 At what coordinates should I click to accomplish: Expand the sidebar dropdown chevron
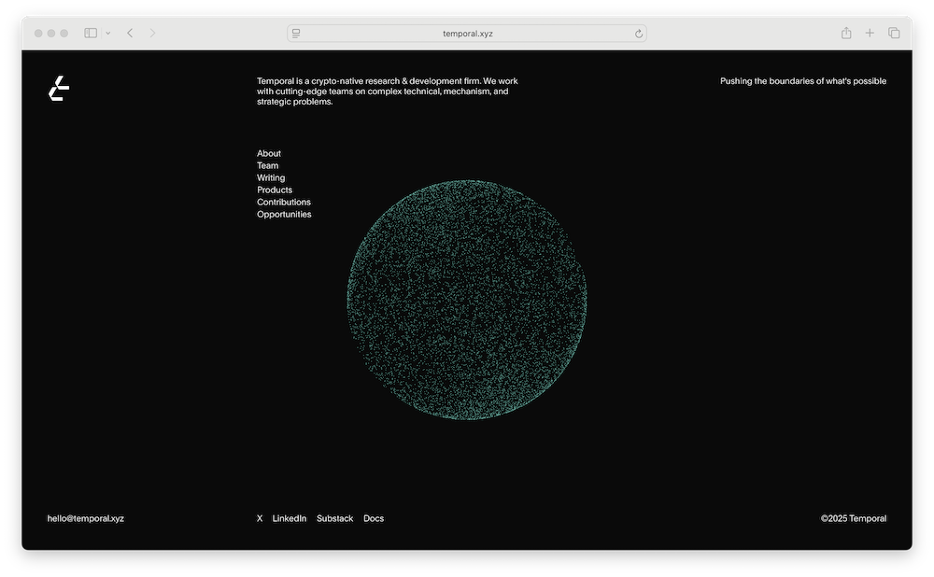pos(108,33)
